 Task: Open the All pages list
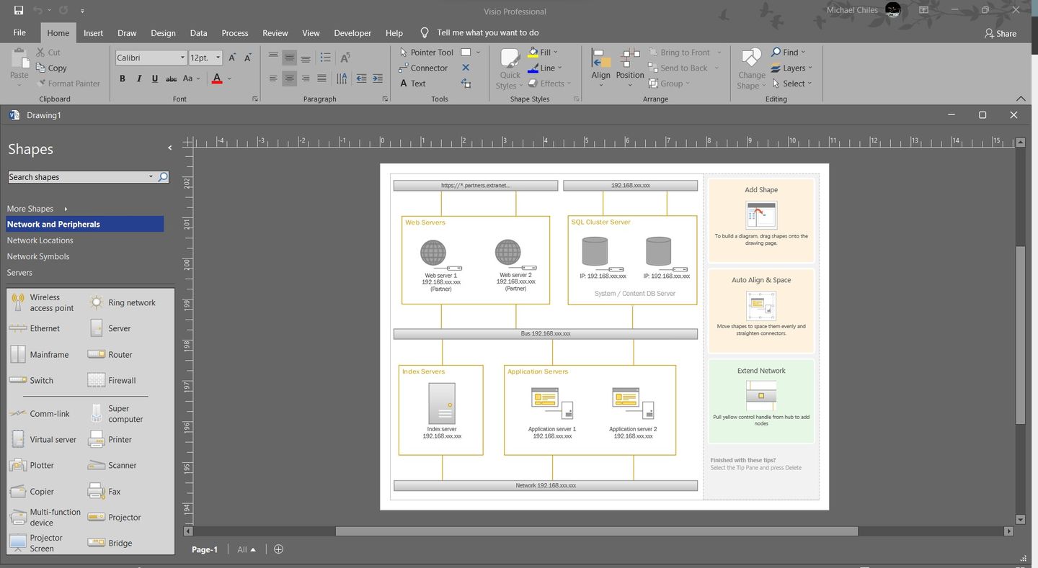tap(247, 549)
